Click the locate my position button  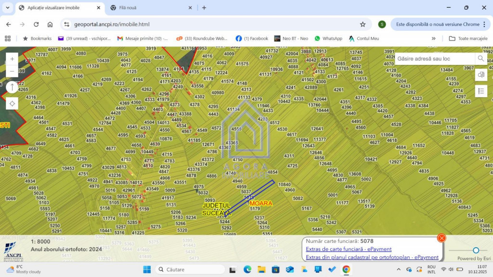click(x=12, y=103)
